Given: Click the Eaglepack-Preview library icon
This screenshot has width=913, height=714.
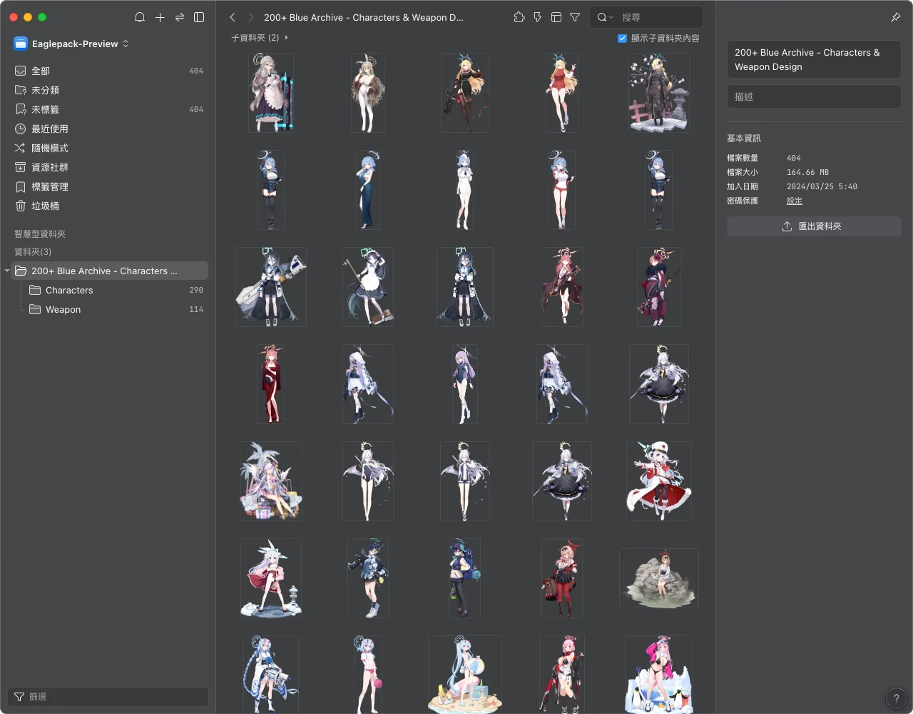Looking at the screenshot, I should 21,44.
